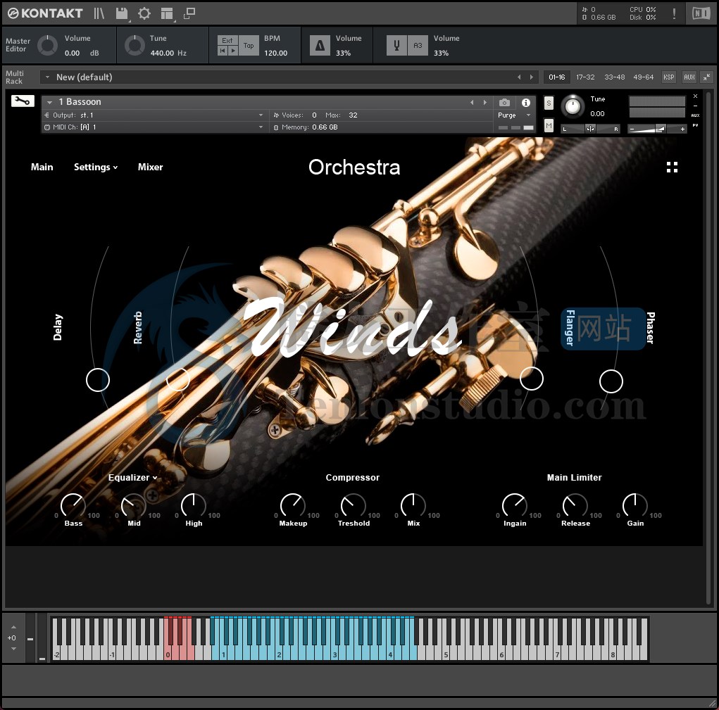
Task: Click the pan center icon on slider
Action: [590, 129]
